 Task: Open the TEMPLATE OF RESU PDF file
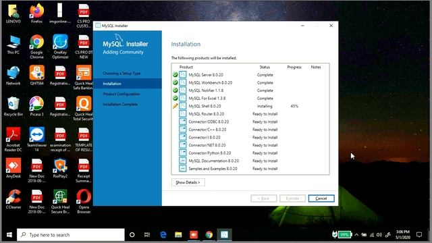84,140
